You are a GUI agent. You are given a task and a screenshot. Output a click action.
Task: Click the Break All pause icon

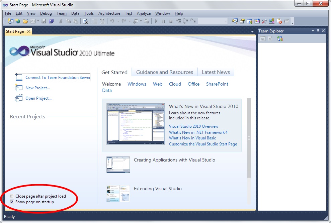163,21
